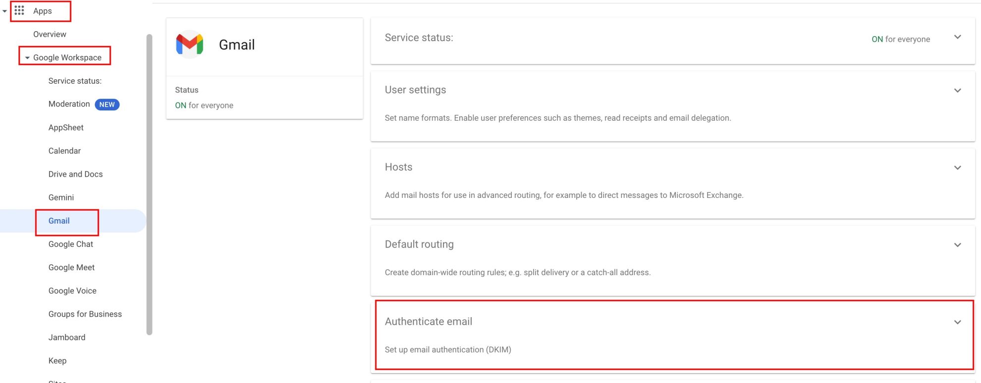The width and height of the screenshot is (981, 383).
Task: Expand the Service status panel chevron
Action: coord(958,37)
